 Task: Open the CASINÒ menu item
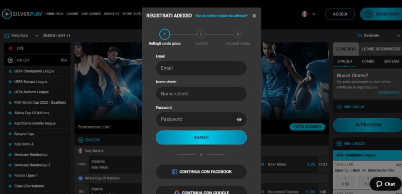point(72,14)
